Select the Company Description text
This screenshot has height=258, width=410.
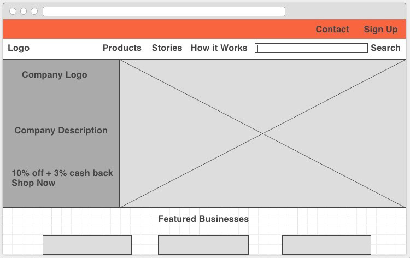coord(61,131)
